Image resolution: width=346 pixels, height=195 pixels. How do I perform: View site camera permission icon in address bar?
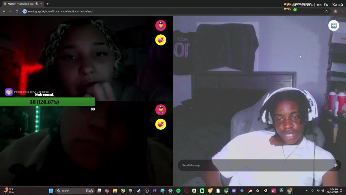click(x=25, y=11)
